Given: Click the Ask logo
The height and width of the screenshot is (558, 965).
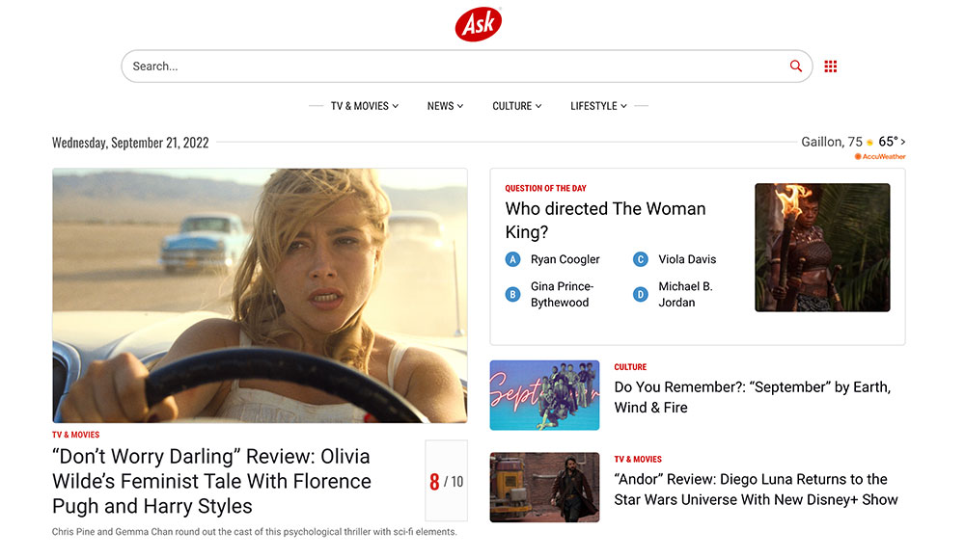Looking at the screenshot, I should pyautogui.click(x=479, y=24).
